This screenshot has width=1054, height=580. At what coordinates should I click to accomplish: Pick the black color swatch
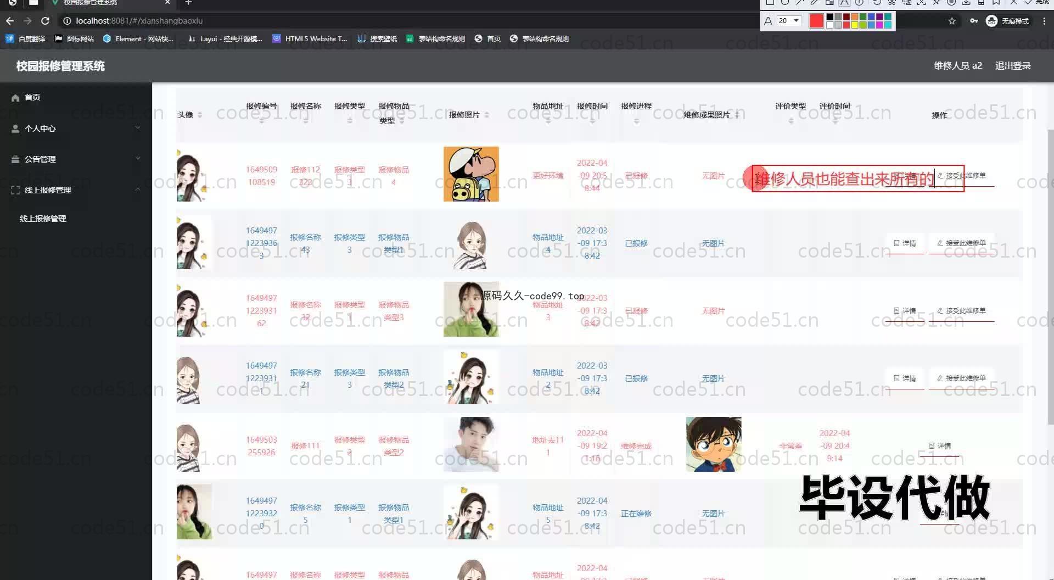click(830, 17)
